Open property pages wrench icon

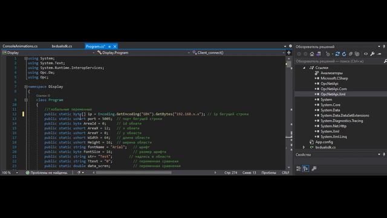[314, 168]
